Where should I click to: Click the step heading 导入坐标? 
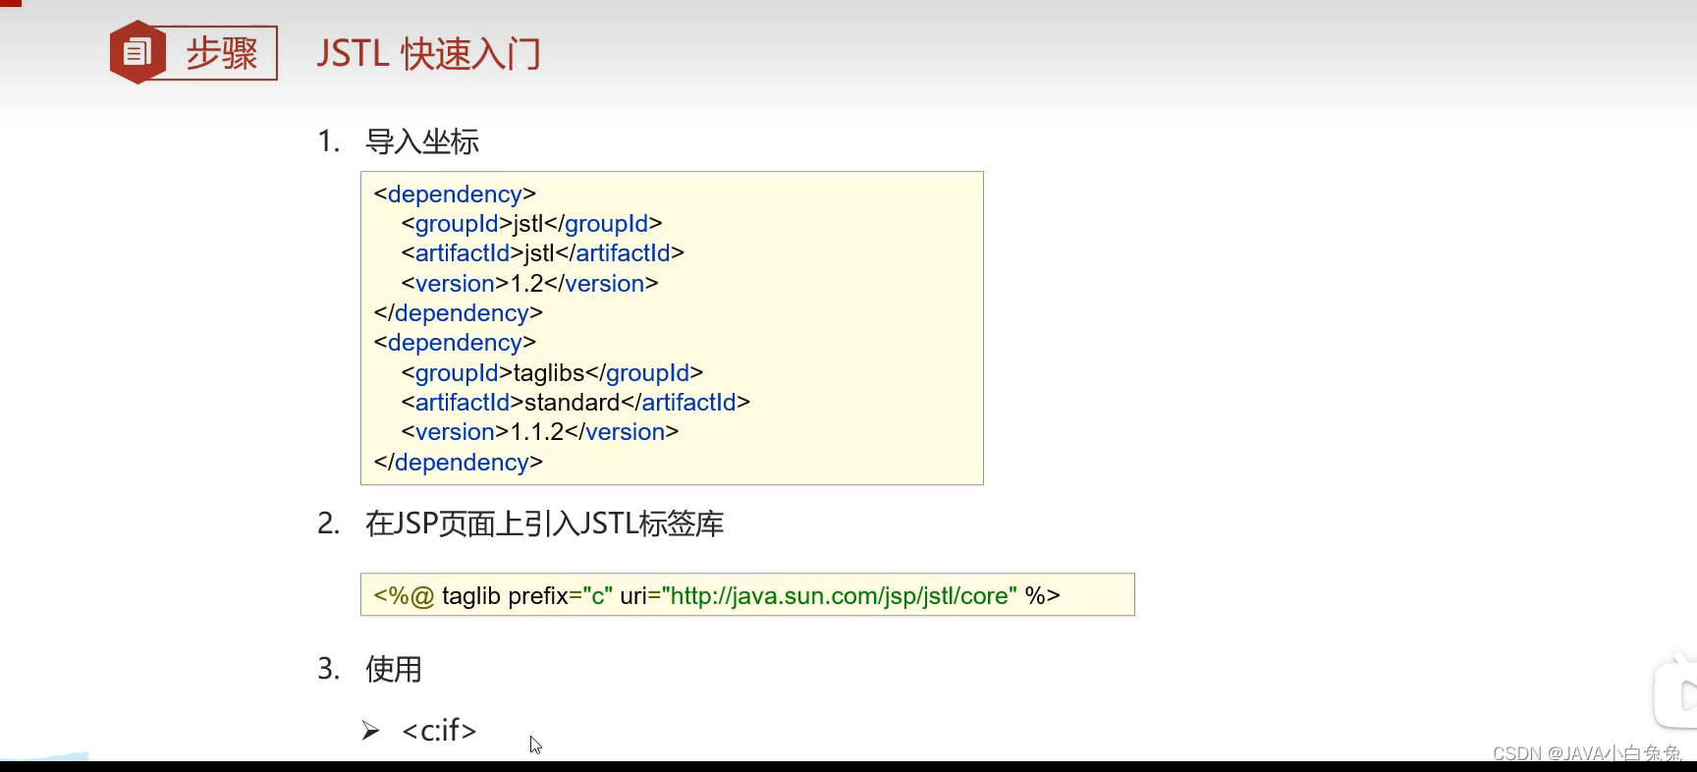tap(422, 141)
